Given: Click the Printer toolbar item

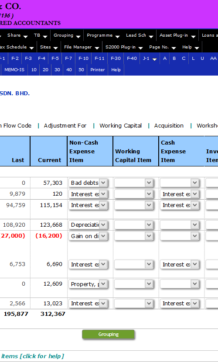Looking at the screenshot, I should coord(98,70).
